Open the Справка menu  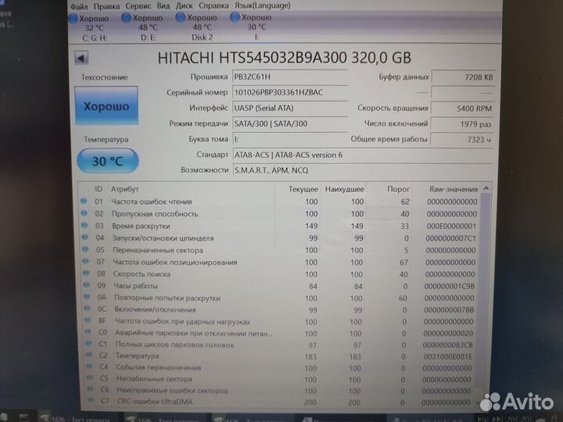(213, 5)
